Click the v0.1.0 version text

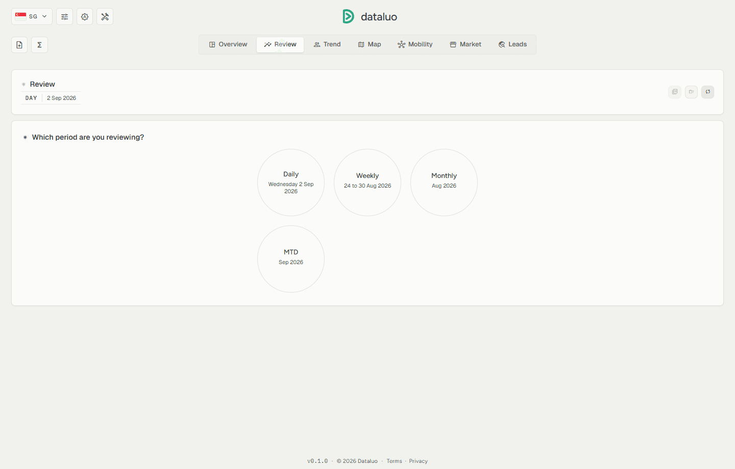(317, 461)
